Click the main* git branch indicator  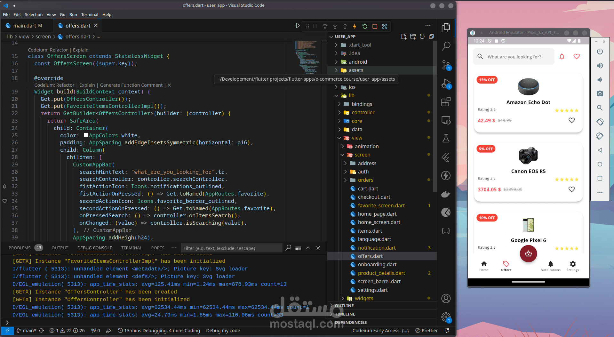27,331
